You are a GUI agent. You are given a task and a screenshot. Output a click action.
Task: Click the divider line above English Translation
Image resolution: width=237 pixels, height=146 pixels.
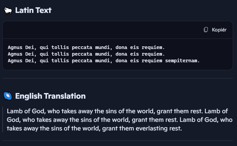pyautogui.click(x=118, y=78)
